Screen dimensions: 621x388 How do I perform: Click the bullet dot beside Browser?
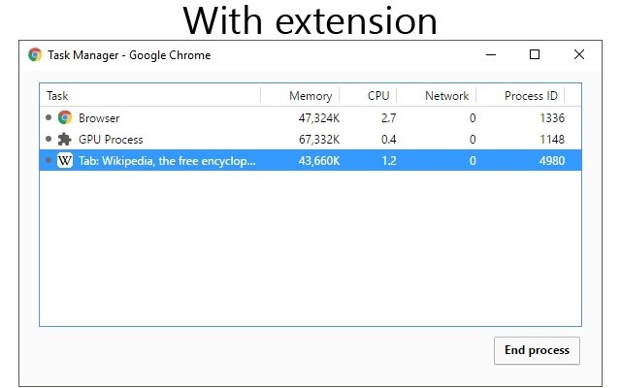(x=49, y=117)
